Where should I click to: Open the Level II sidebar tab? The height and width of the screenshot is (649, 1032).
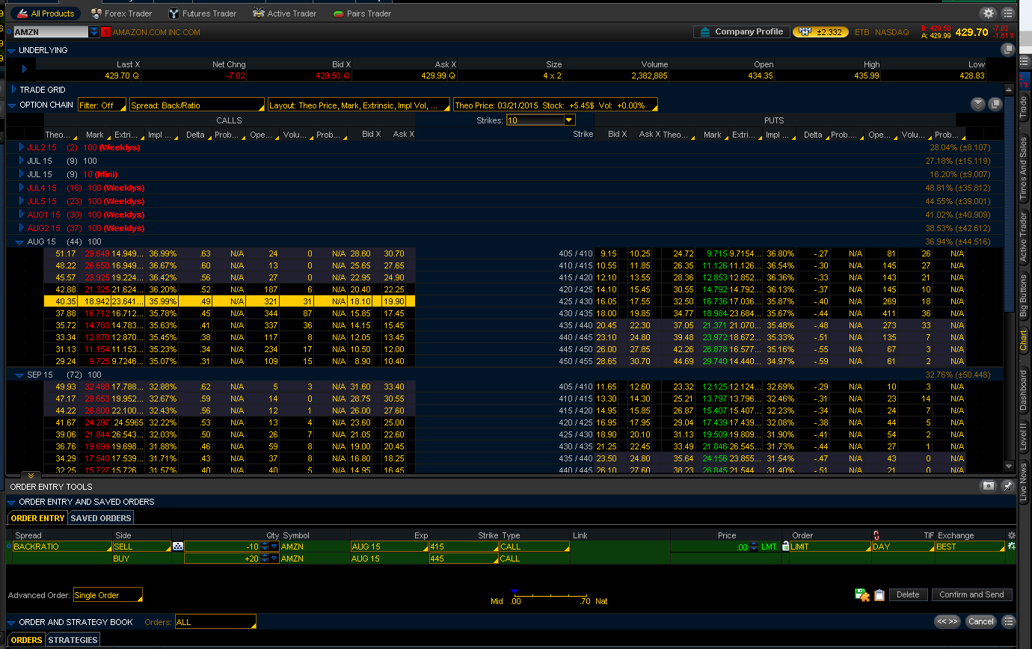pos(1024,437)
